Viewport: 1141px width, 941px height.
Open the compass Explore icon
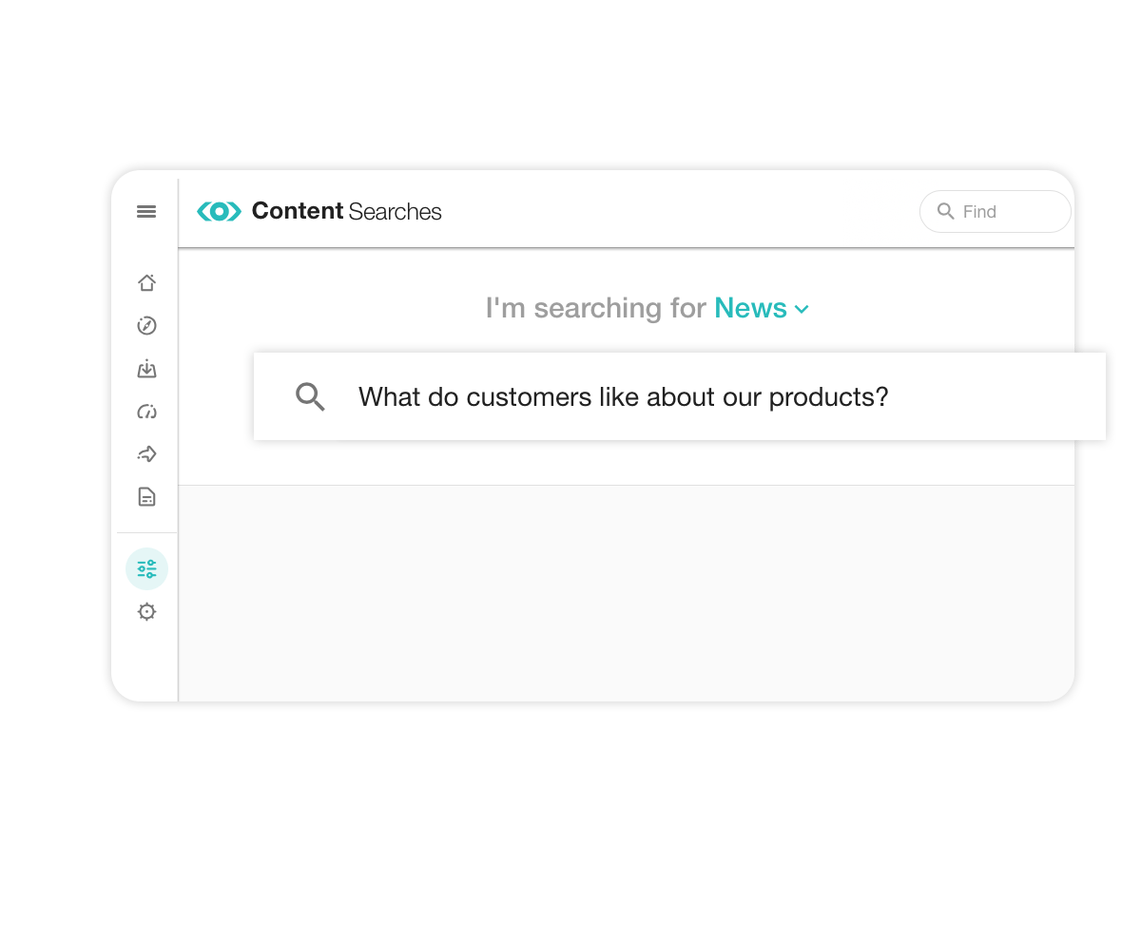(x=146, y=326)
